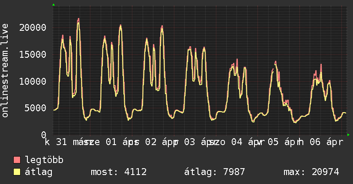Click the onlinestream.live vertical axis title
Viewport: 353px width, 184px height.
coord(5,71)
